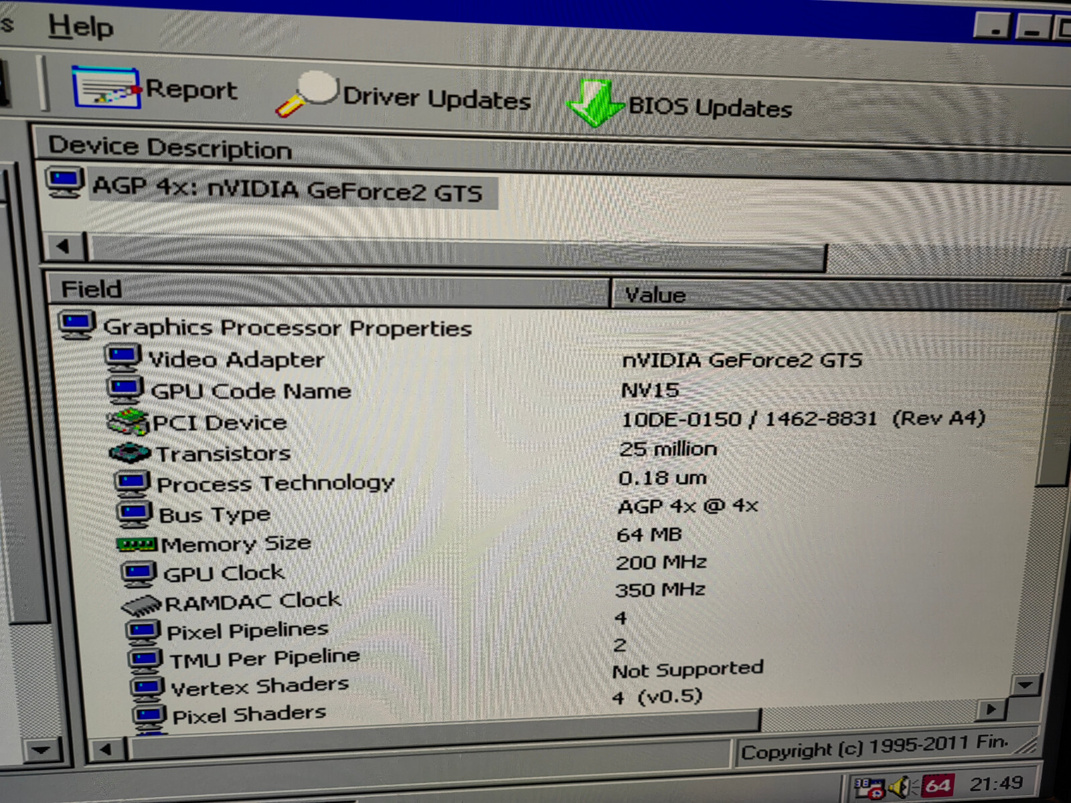Click the Pixel Shaders row icon
Screen dimensions: 1071x803
point(149,715)
